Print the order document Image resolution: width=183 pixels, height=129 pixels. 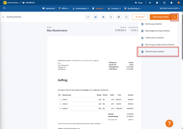tap(103, 17)
